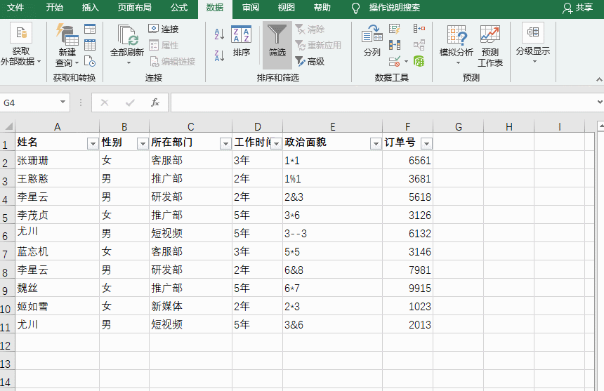
Task: Click the show queries icon beside 新建查询
Action: coord(90,29)
